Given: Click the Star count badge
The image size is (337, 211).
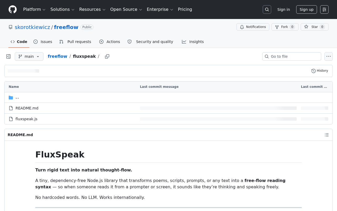Looking at the screenshot, I should [x=322, y=27].
